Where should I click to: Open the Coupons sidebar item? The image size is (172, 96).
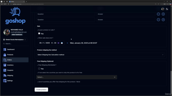[15, 70]
